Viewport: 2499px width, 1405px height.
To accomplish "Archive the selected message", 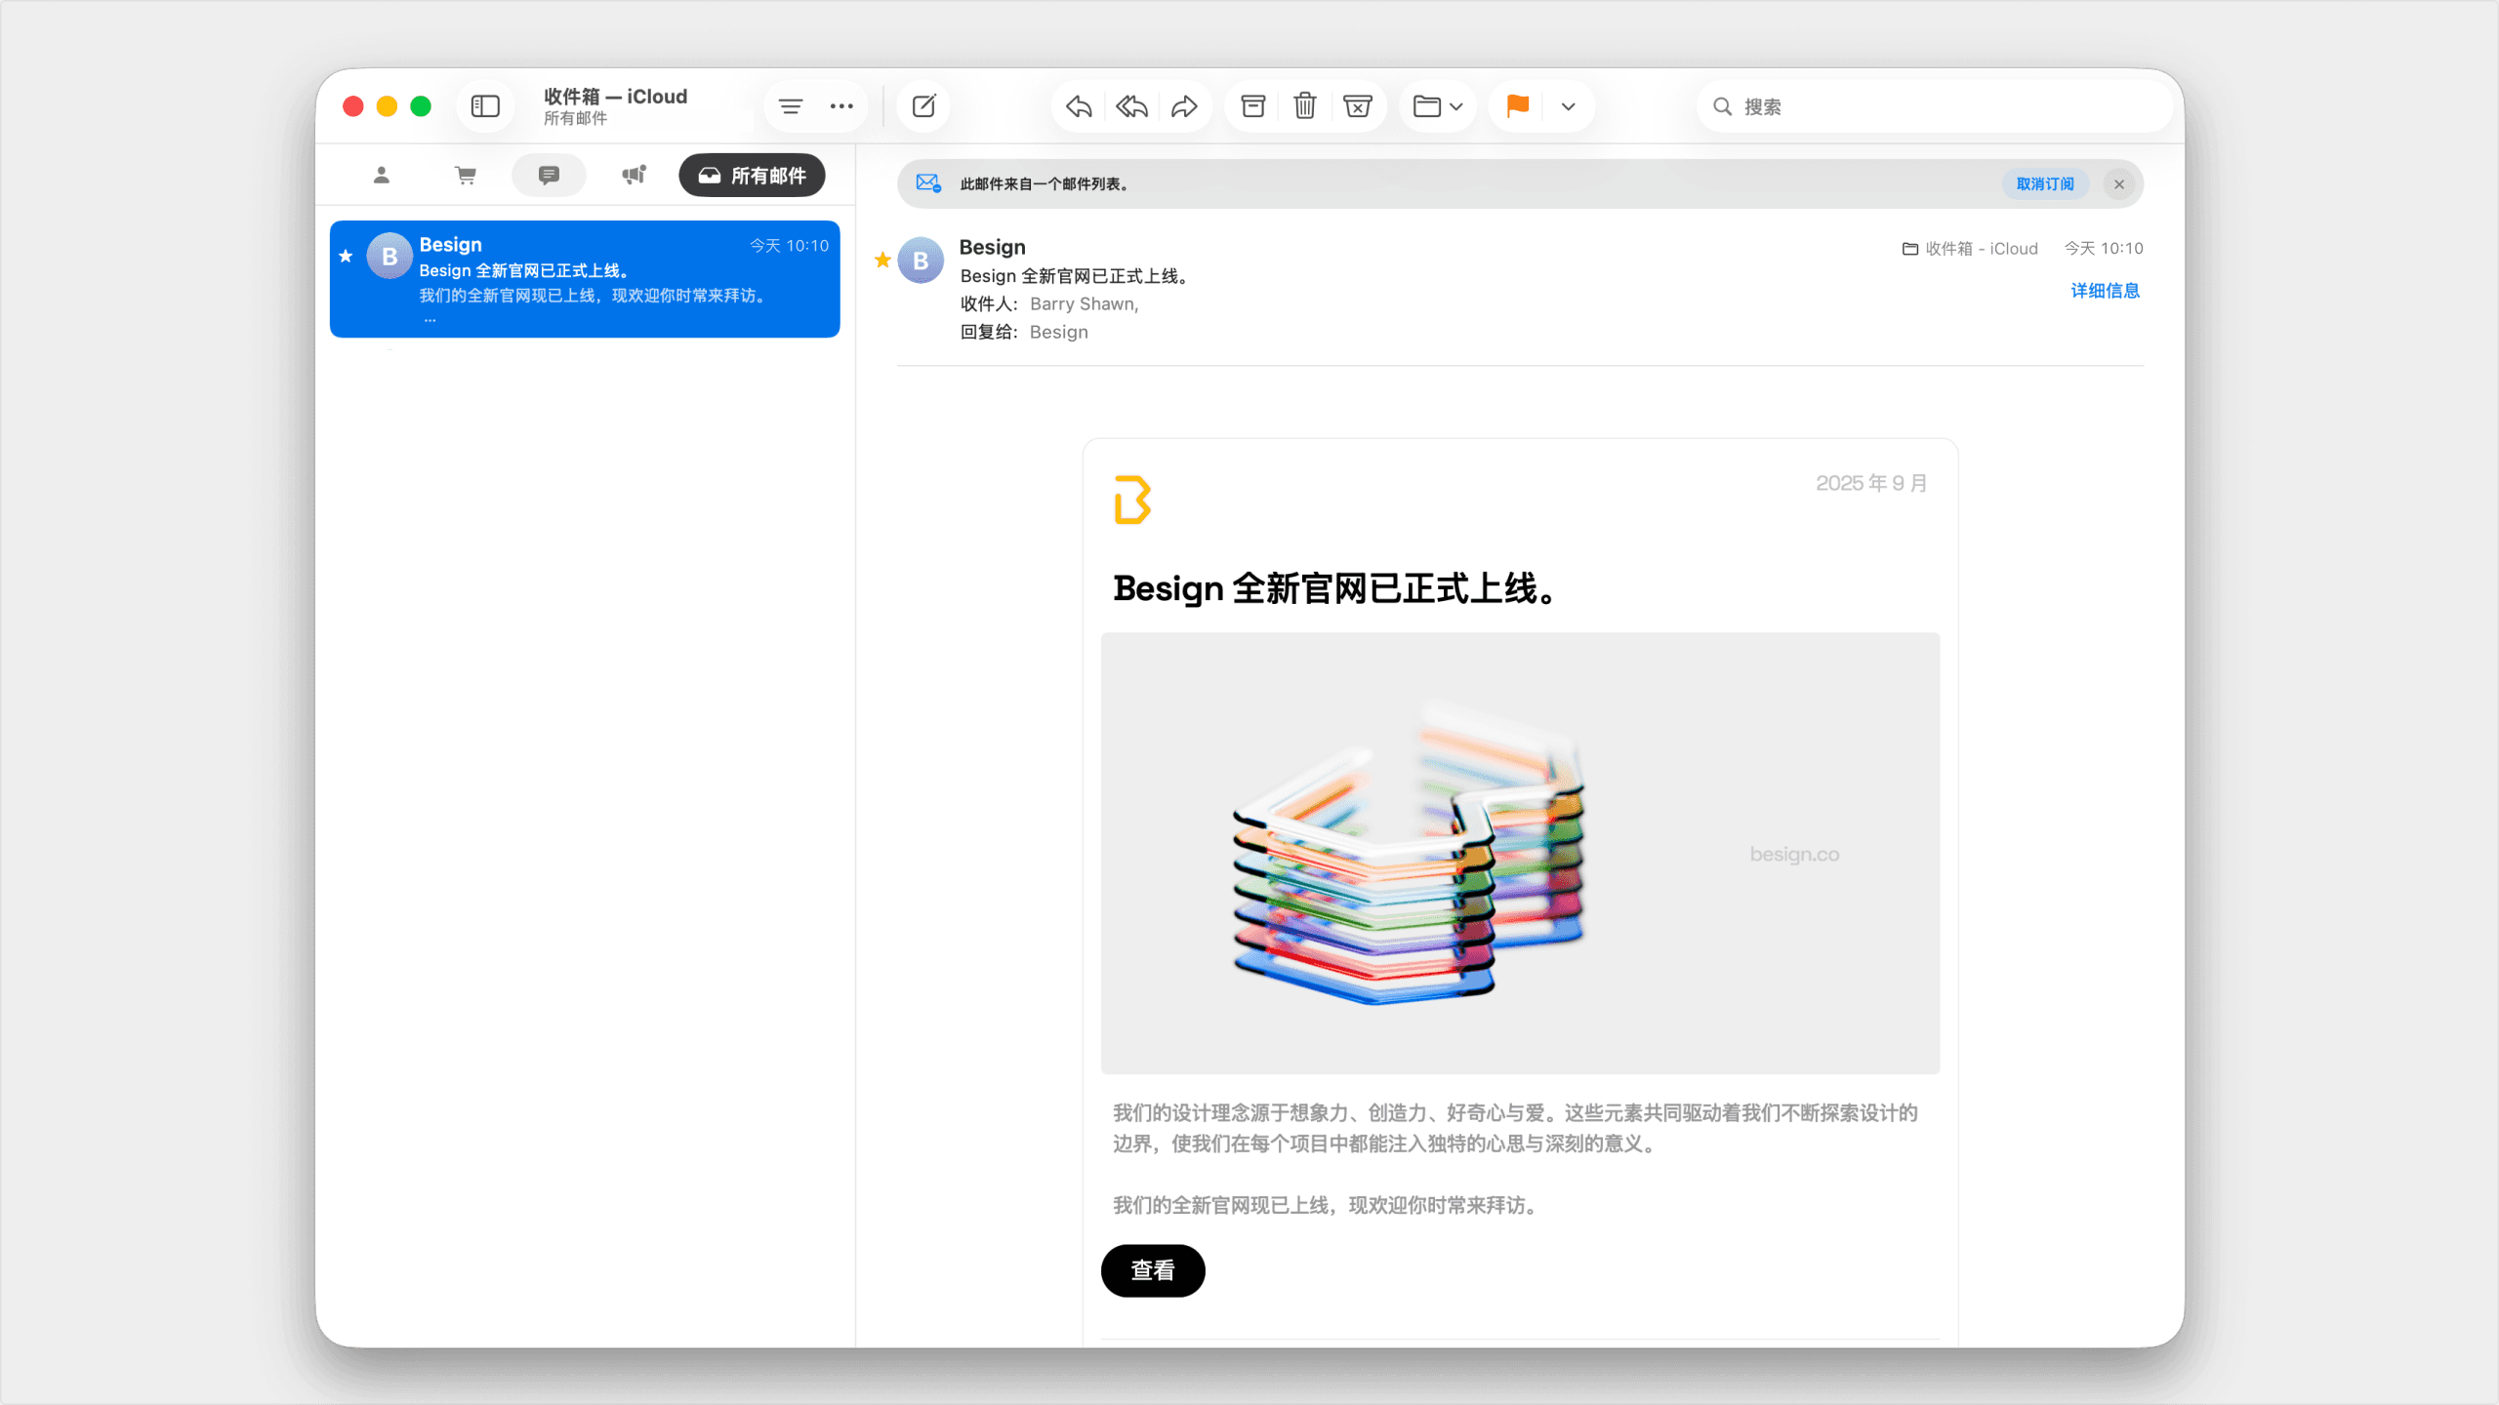I will pyautogui.click(x=1252, y=106).
